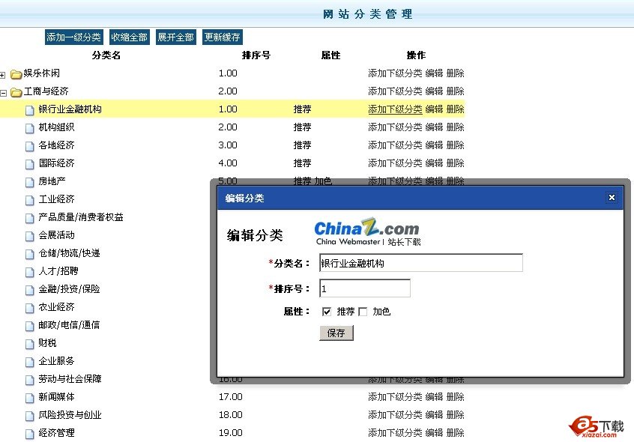Click the 分类名 input field
The image size is (634, 442).
click(x=421, y=263)
